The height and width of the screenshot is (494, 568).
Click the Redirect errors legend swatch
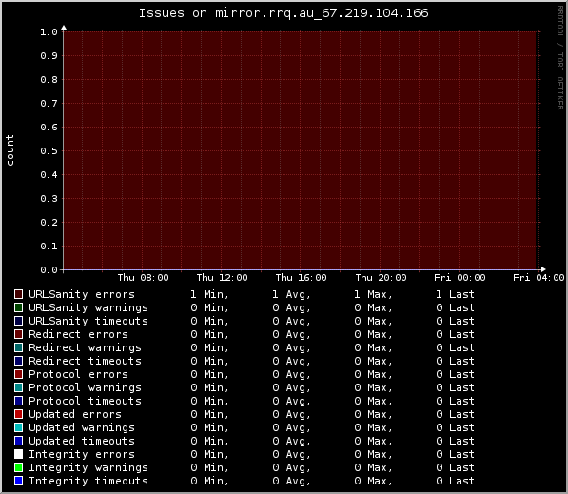[x=18, y=334]
